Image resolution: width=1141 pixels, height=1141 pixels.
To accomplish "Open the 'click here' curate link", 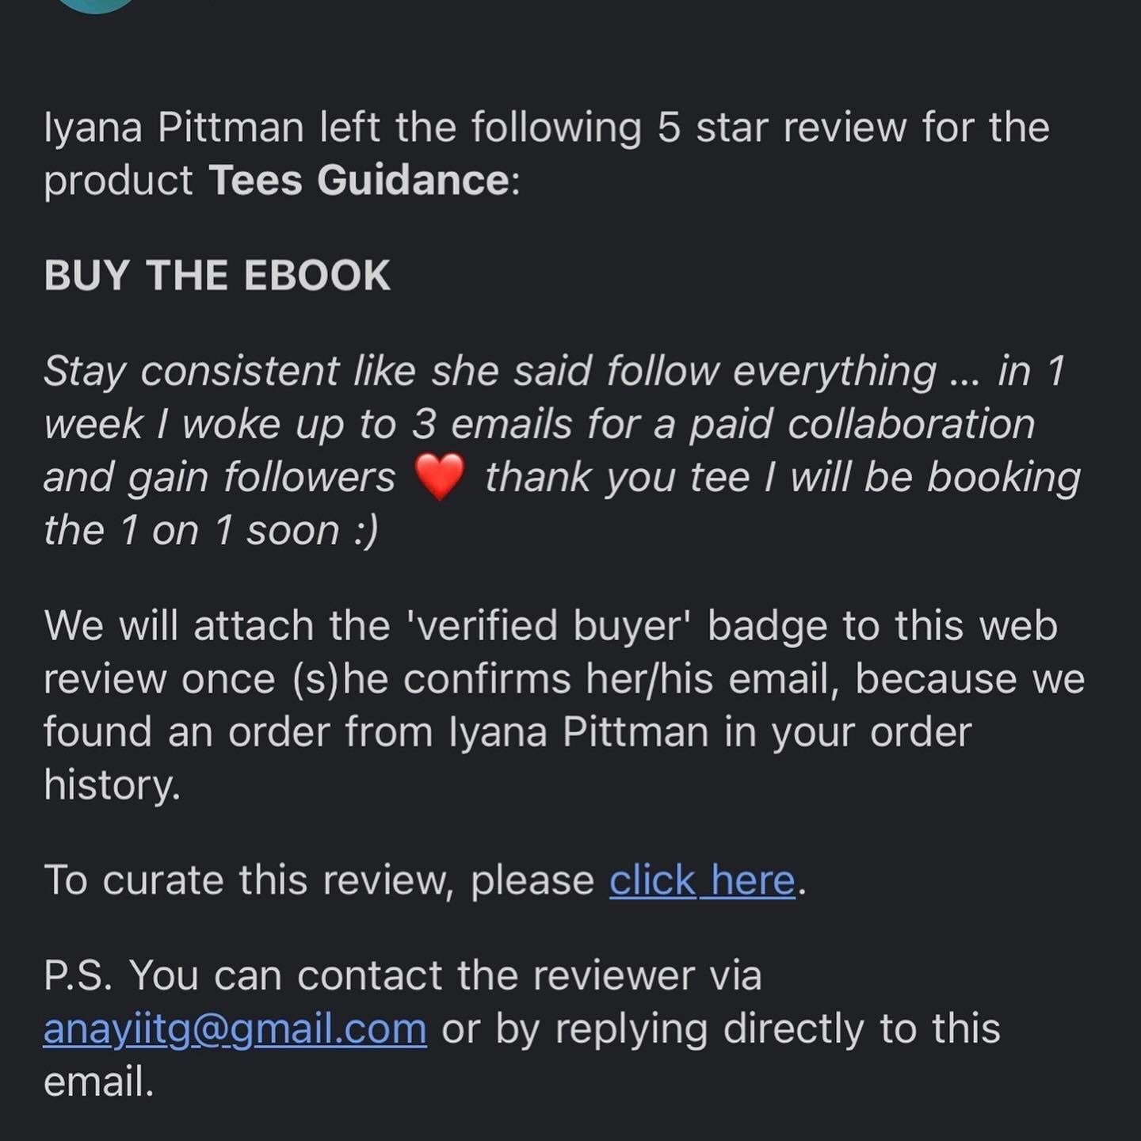I will pyautogui.click(x=701, y=880).
